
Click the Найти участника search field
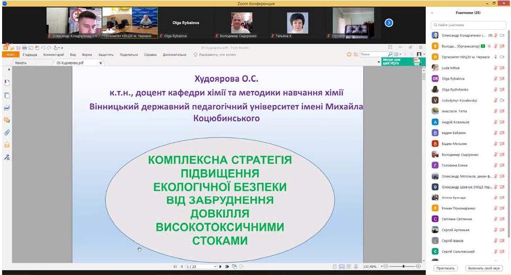[469, 25]
